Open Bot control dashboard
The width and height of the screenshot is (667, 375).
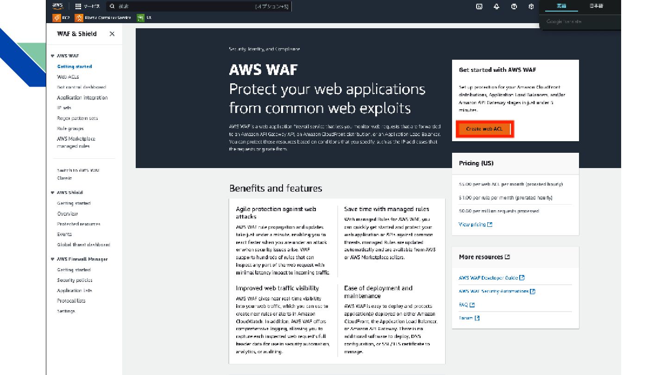[x=82, y=87]
